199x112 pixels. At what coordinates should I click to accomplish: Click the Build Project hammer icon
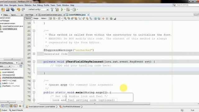(x=52, y=10)
